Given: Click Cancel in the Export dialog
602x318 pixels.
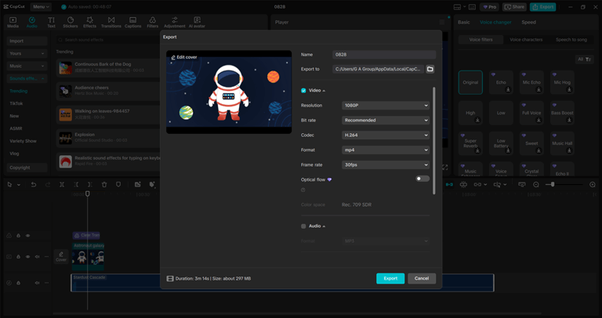Looking at the screenshot, I should pyautogui.click(x=422, y=279).
